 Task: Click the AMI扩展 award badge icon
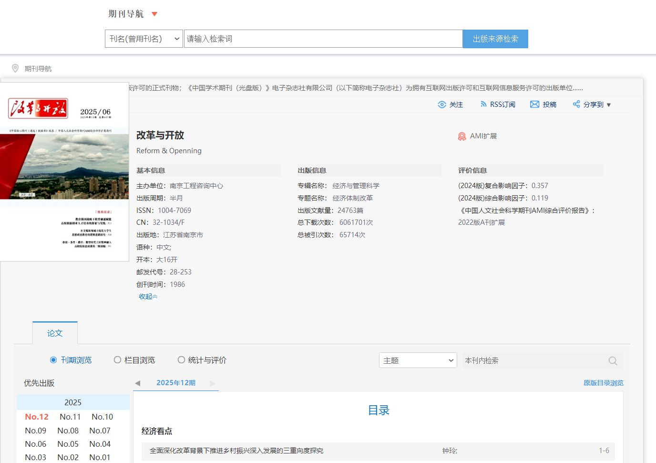point(461,137)
